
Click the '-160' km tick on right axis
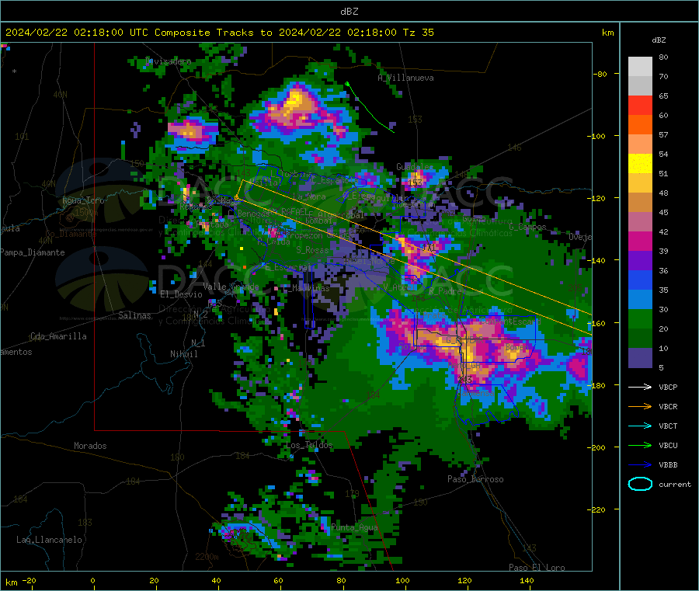pyautogui.click(x=597, y=324)
